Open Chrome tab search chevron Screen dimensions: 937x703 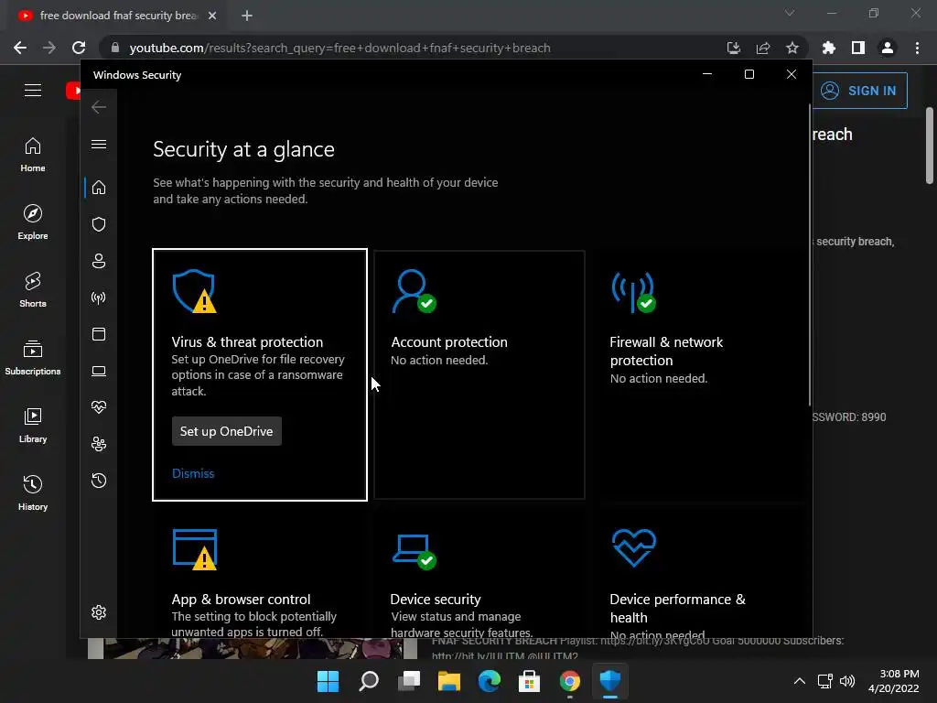click(790, 13)
